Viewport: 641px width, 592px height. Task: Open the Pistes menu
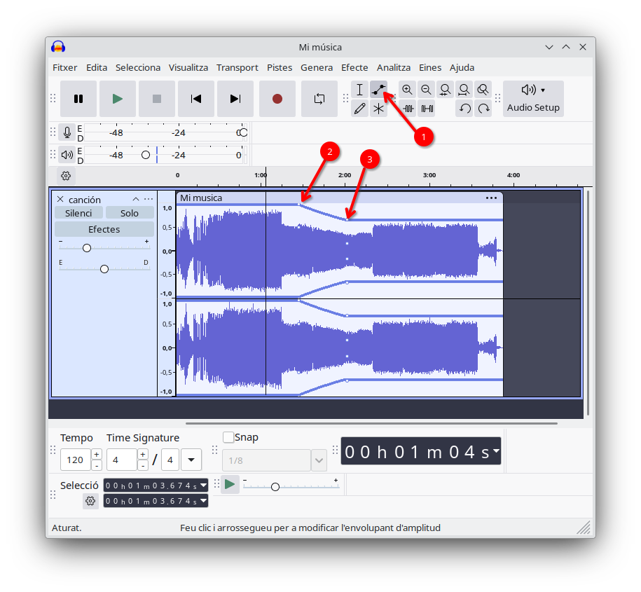click(280, 67)
